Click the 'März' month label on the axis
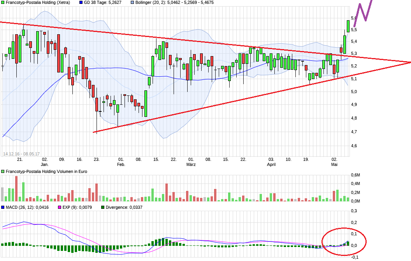Screen dimensions: 411x261 tap(191, 164)
